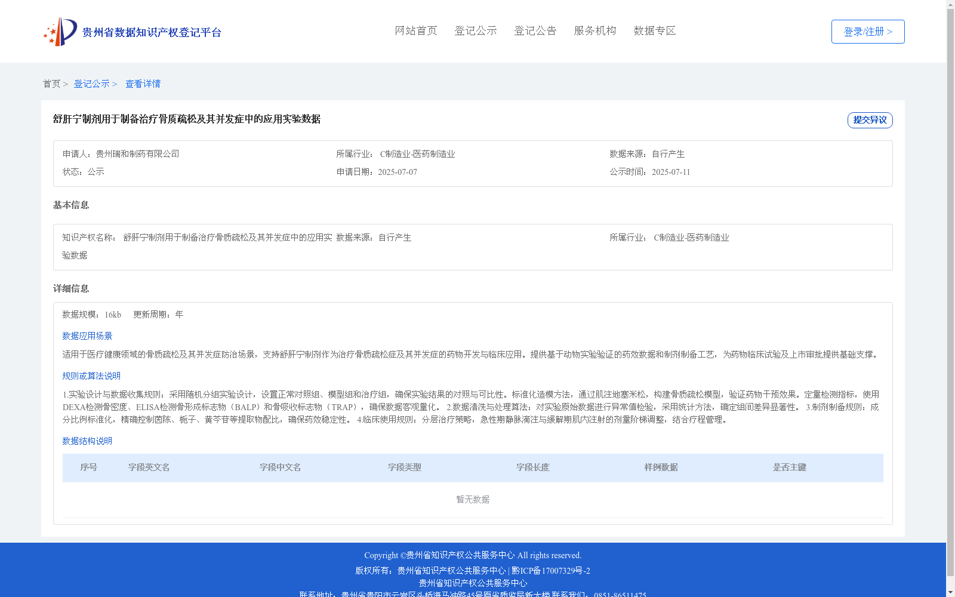955x597 pixels.
Task: Select applicant 贵州瑞和制药有限公司 text
Action: pyautogui.click(x=137, y=154)
